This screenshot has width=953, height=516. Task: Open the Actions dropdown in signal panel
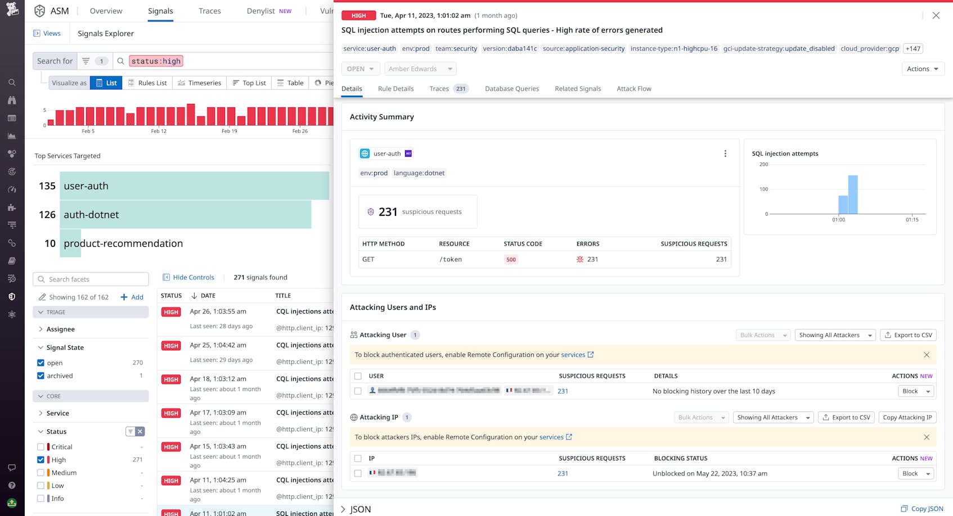point(923,69)
